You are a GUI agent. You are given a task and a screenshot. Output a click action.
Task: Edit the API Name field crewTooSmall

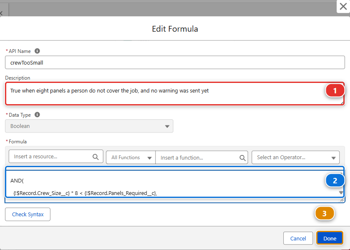point(175,62)
